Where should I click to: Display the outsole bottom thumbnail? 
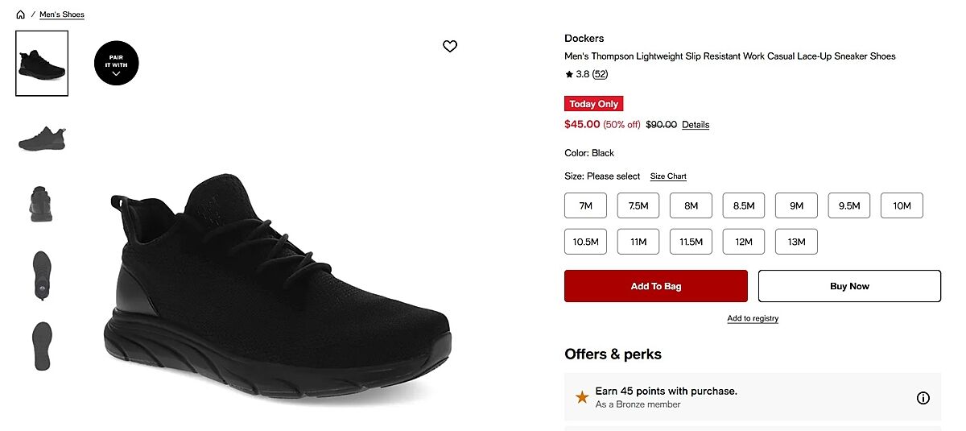click(42, 346)
